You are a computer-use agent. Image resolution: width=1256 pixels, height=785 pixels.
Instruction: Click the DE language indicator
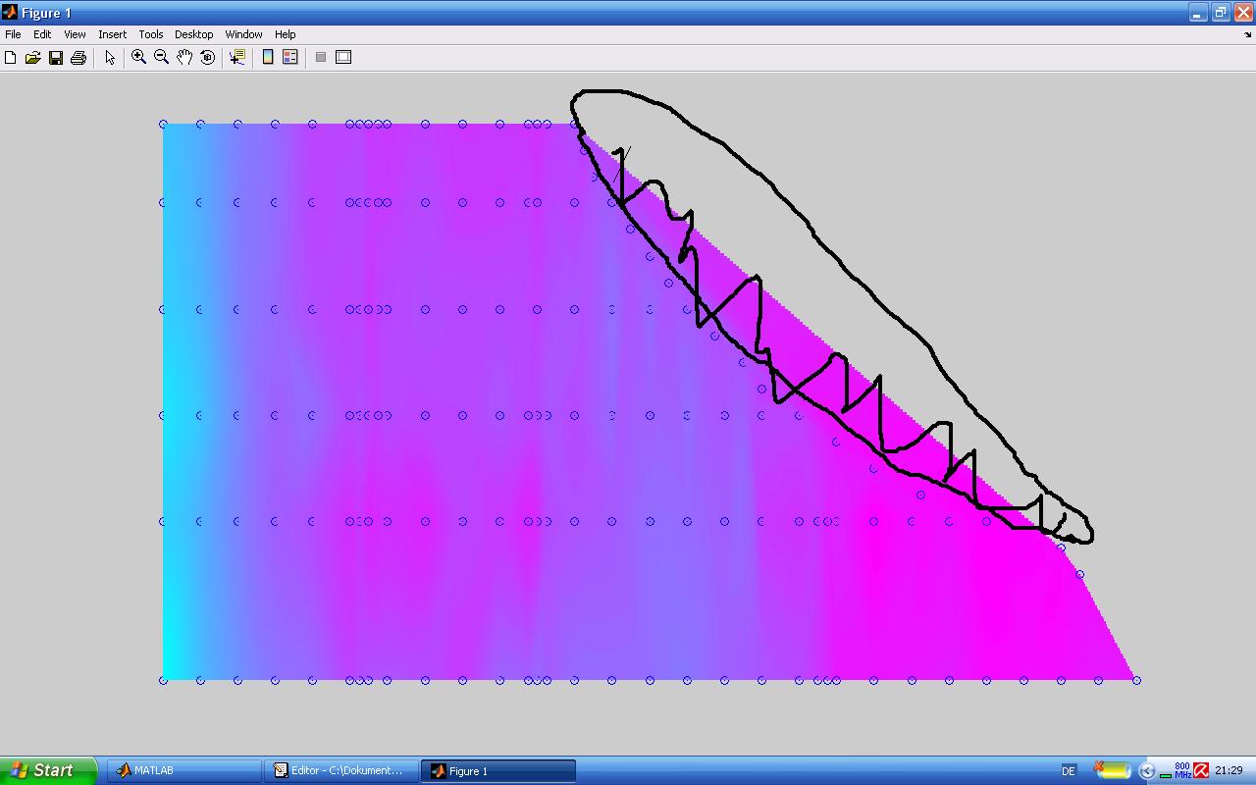tap(1069, 771)
